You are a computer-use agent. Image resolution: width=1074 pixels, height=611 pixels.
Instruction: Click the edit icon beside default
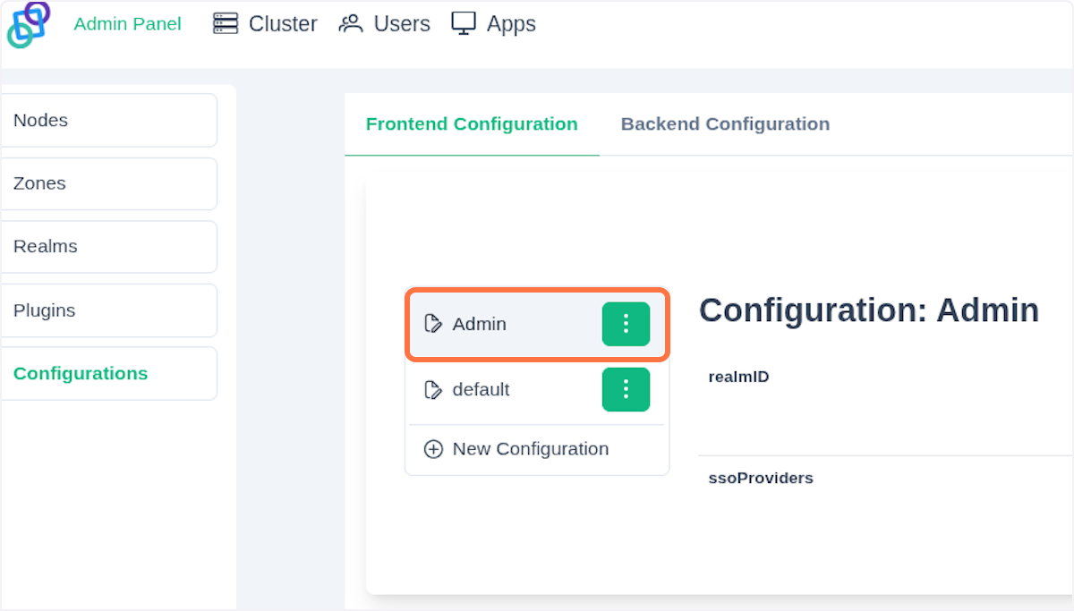pos(433,389)
